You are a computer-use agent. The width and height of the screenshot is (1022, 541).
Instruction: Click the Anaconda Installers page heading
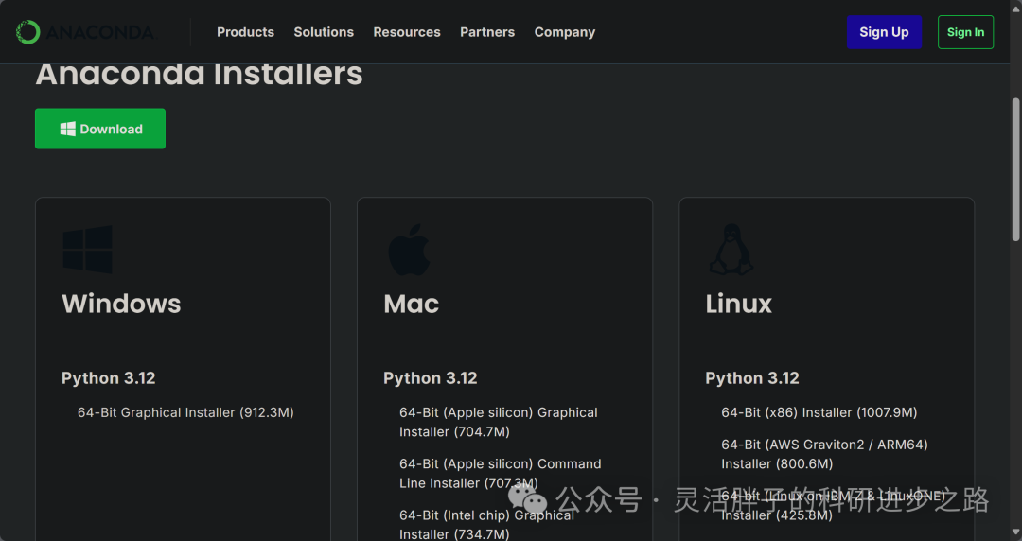pyautogui.click(x=199, y=75)
